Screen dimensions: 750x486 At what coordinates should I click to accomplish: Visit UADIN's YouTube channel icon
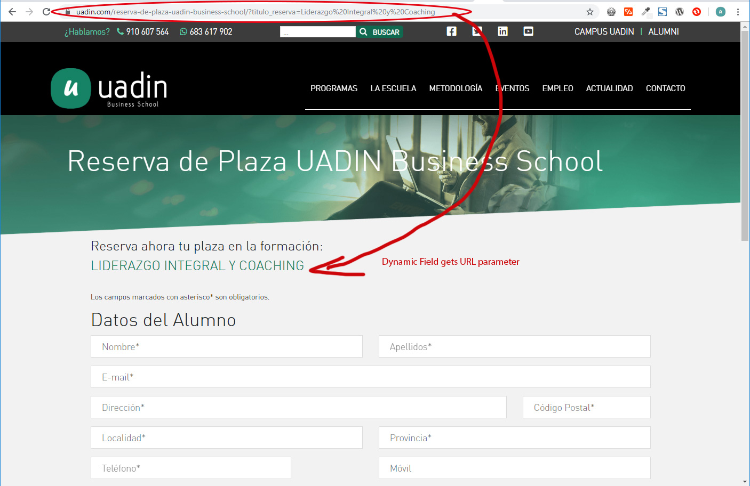coord(529,31)
